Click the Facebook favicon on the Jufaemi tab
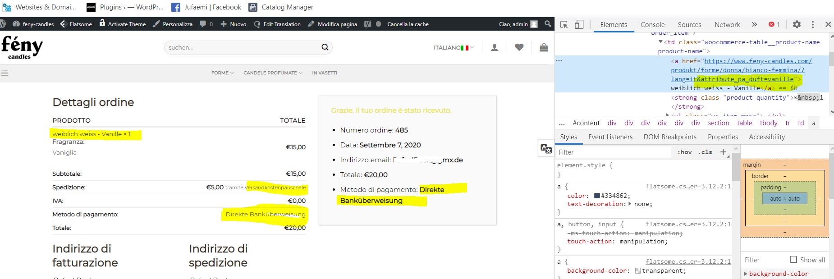The width and height of the screenshot is (834, 279). click(176, 7)
